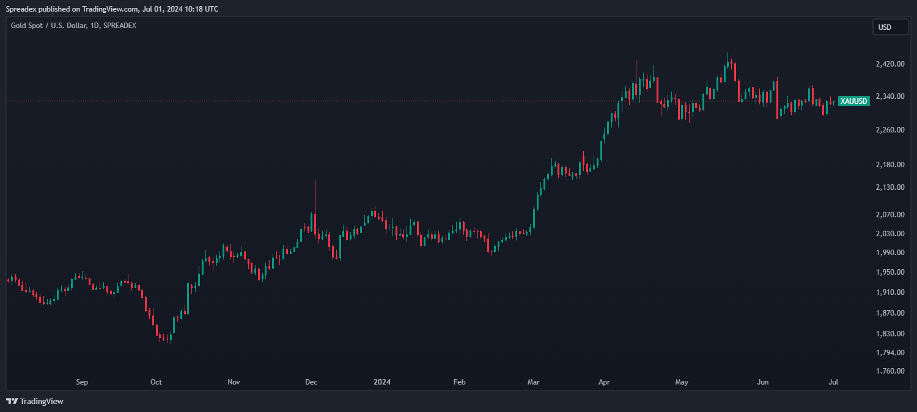The image size is (917, 412).
Task: Select the 1,950.00 price axis label
Action: click(889, 272)
